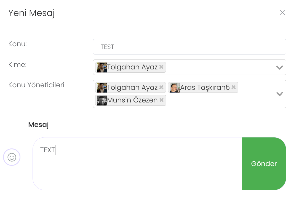This screenshot has width=294, height=206.
Task: Click Muhsin Özezen's avatar photo
Action: [102, 100]
